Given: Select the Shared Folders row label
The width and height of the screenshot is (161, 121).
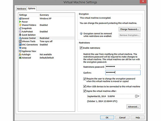Looking at the screenshot, I should tap(29, 25).
